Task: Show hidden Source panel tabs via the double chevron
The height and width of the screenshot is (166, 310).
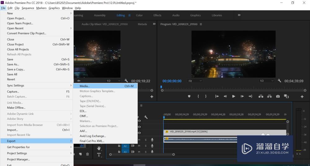Action: (154, 24)
